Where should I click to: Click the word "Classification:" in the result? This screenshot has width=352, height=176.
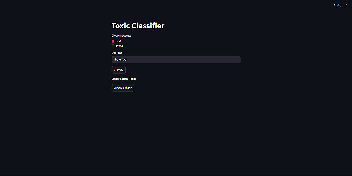tap(120, 79)
